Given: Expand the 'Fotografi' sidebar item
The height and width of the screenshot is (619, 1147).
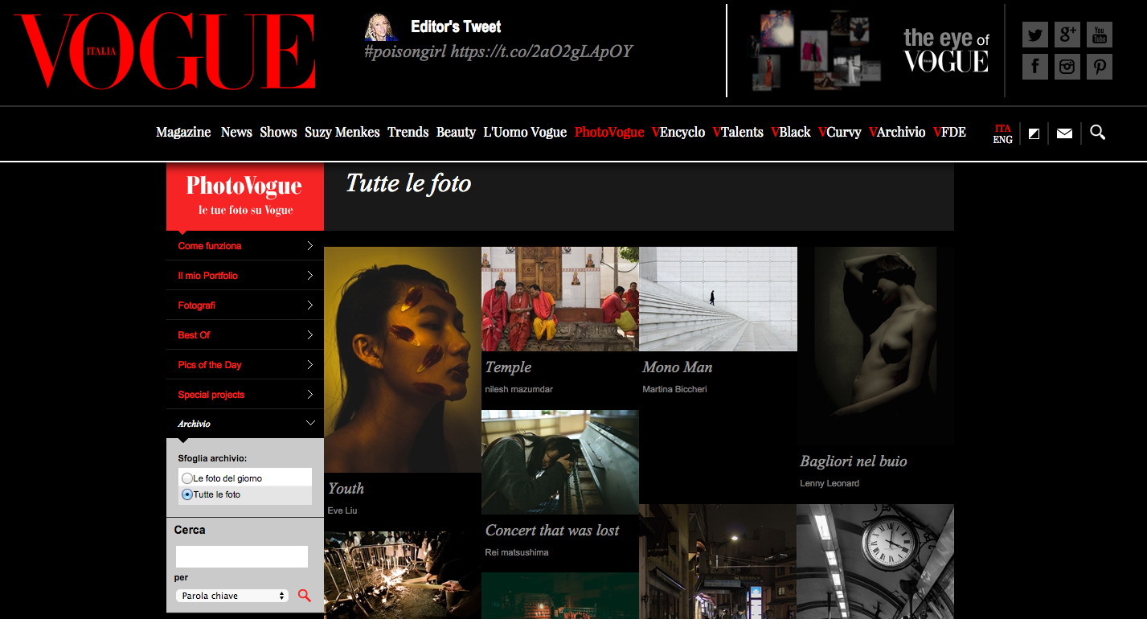Looking at the screenshot, I should click(x=245, y=305).
